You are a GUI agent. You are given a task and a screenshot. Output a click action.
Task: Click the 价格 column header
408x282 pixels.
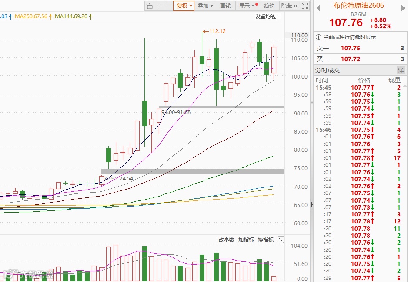[x=364, y=80]
